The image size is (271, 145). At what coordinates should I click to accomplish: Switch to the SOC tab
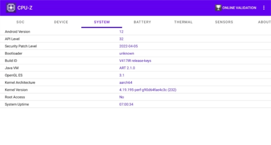coord(20,22)
